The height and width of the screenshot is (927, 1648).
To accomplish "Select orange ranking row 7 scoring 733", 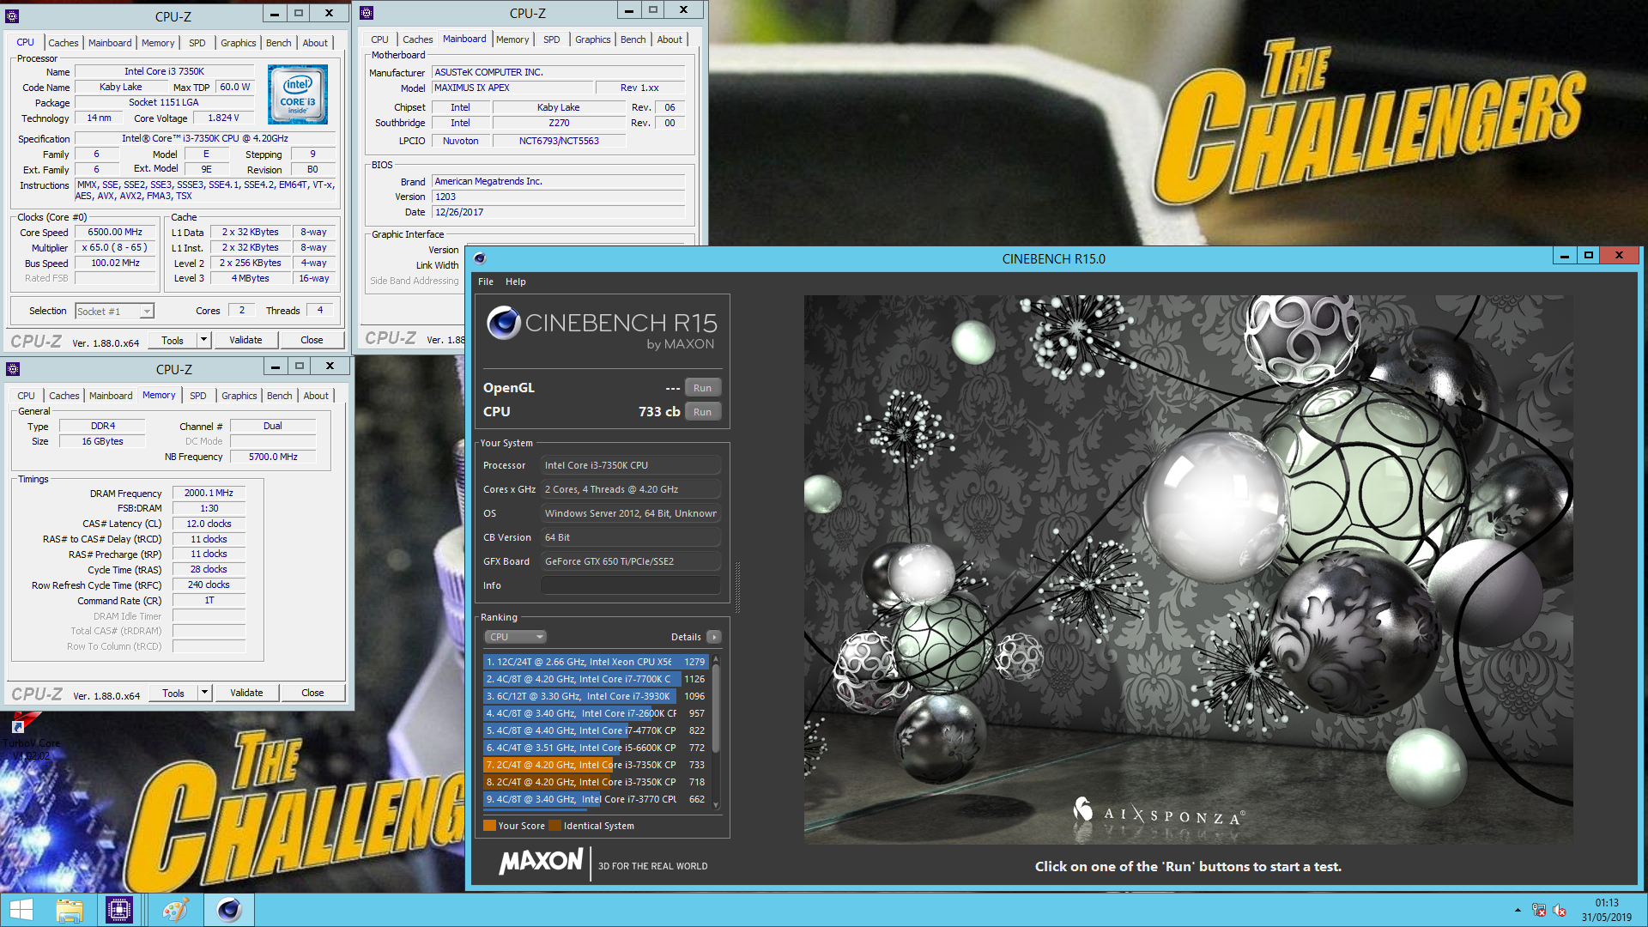I will pyautogui.click(x=596, y=765).
